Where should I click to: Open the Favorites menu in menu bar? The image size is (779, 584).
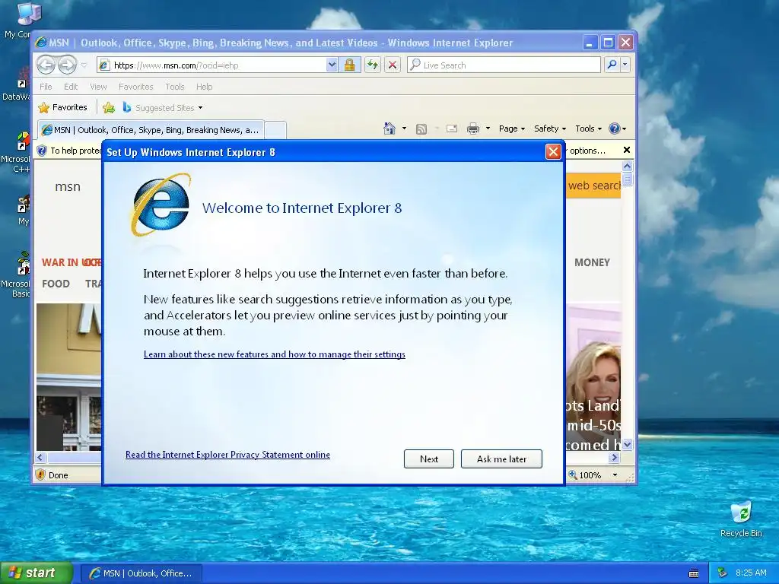pos(135,87)
